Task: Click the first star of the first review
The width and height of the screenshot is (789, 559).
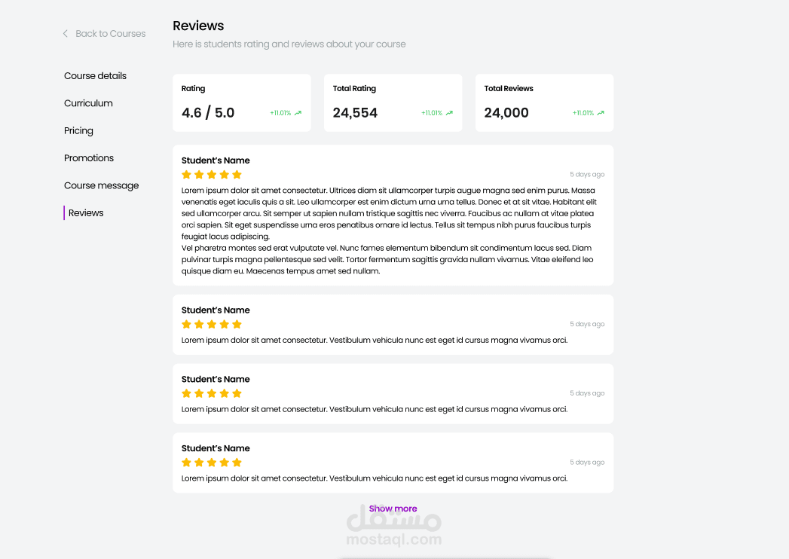Action: (187, 175)
